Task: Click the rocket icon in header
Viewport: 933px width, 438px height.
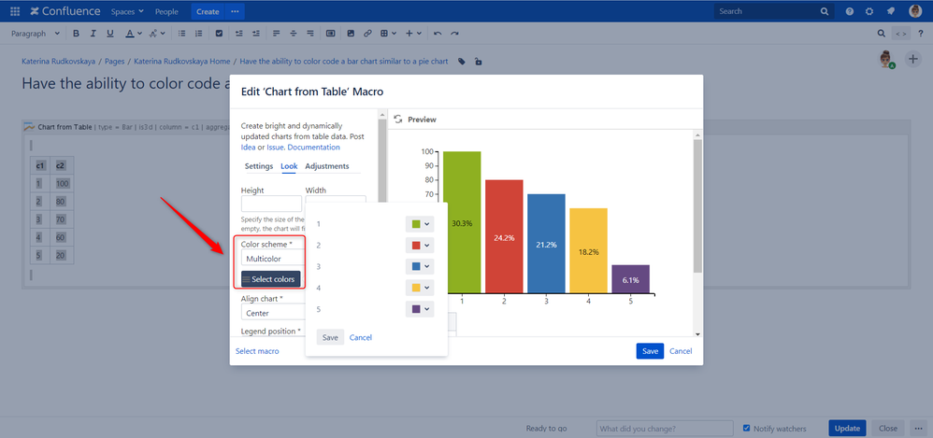Action: tap(890, 11)
